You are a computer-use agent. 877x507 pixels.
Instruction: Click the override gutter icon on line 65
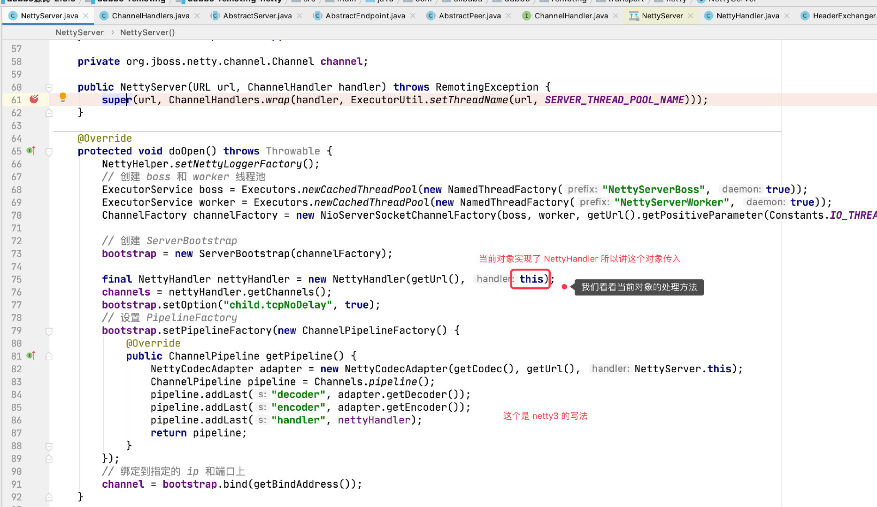31,151
